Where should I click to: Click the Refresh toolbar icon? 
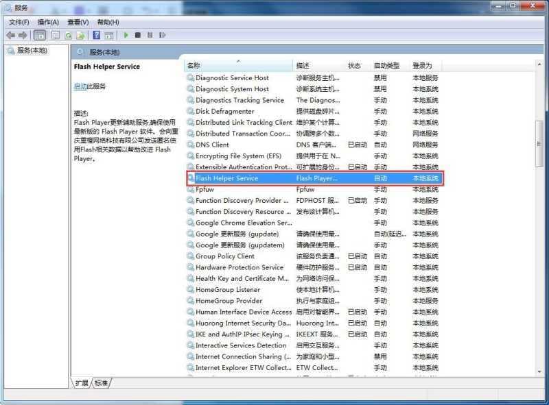coord(69,35)
